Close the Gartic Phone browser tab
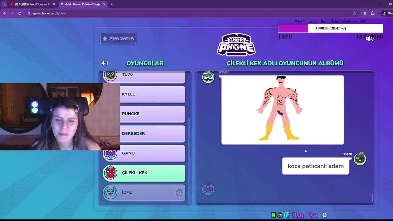This screenshot has width=393, height=221. pos(104,4)
